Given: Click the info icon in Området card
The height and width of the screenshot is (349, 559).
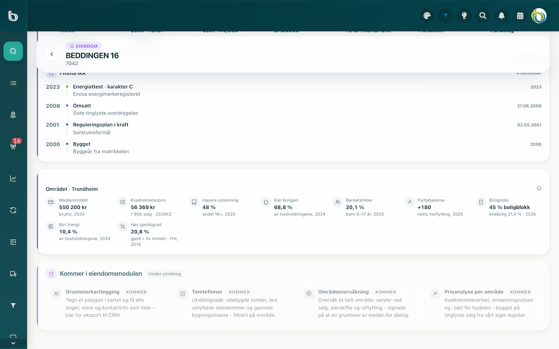Looking at the screenshot, I should tap(539, 188).
